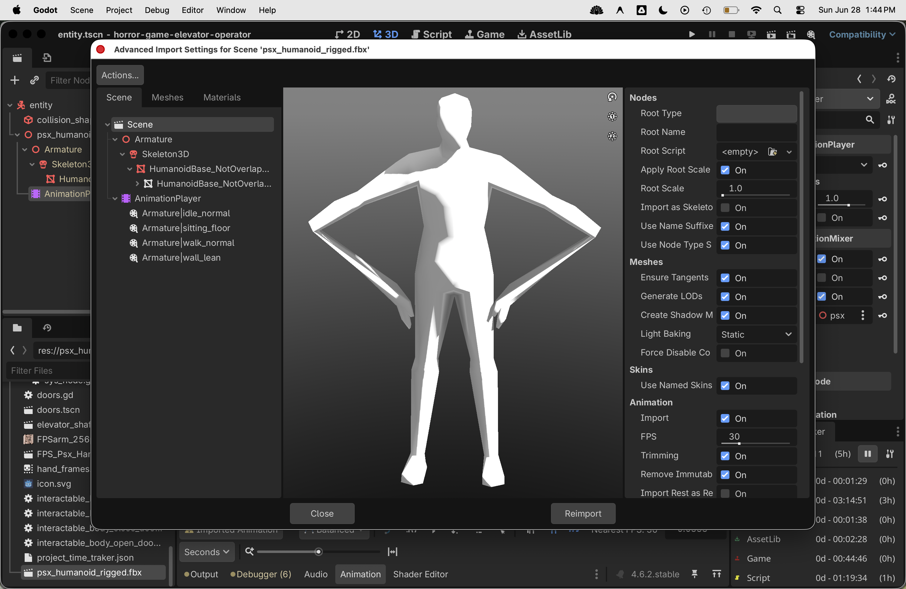Click Root Script load file icon
This screenshot has height=589, width=906.
coord(772,152)
